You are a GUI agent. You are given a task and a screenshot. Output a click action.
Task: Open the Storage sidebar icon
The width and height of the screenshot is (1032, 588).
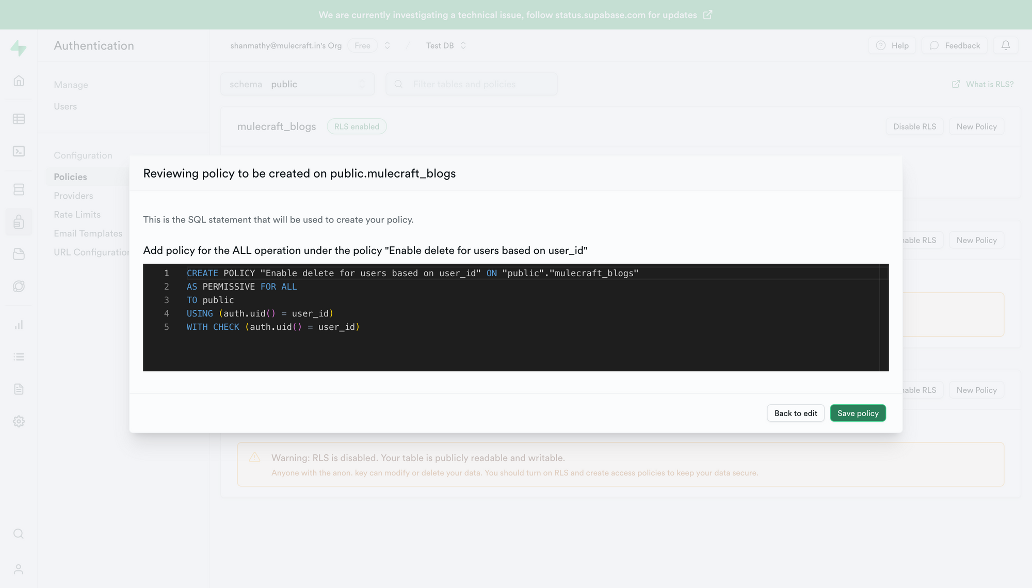pyautogui.click(x=19, y=254)
